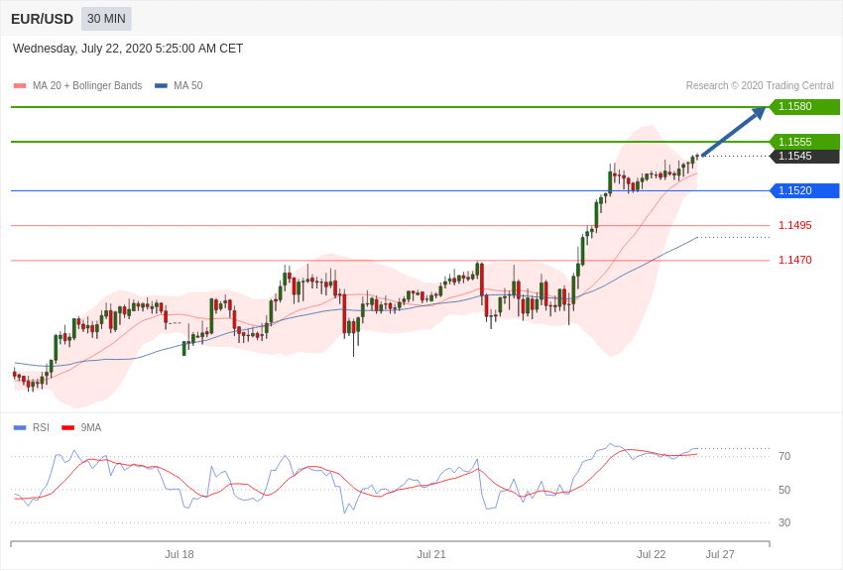Click the RSI legend label
The height and width of the screenshot is (571, 843).
[x=41, y=427]
